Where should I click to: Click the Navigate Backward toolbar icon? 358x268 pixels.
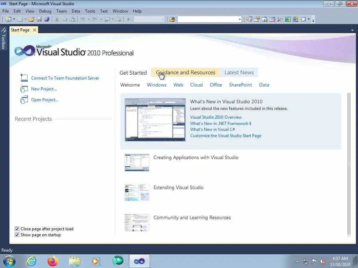[107, 20]
